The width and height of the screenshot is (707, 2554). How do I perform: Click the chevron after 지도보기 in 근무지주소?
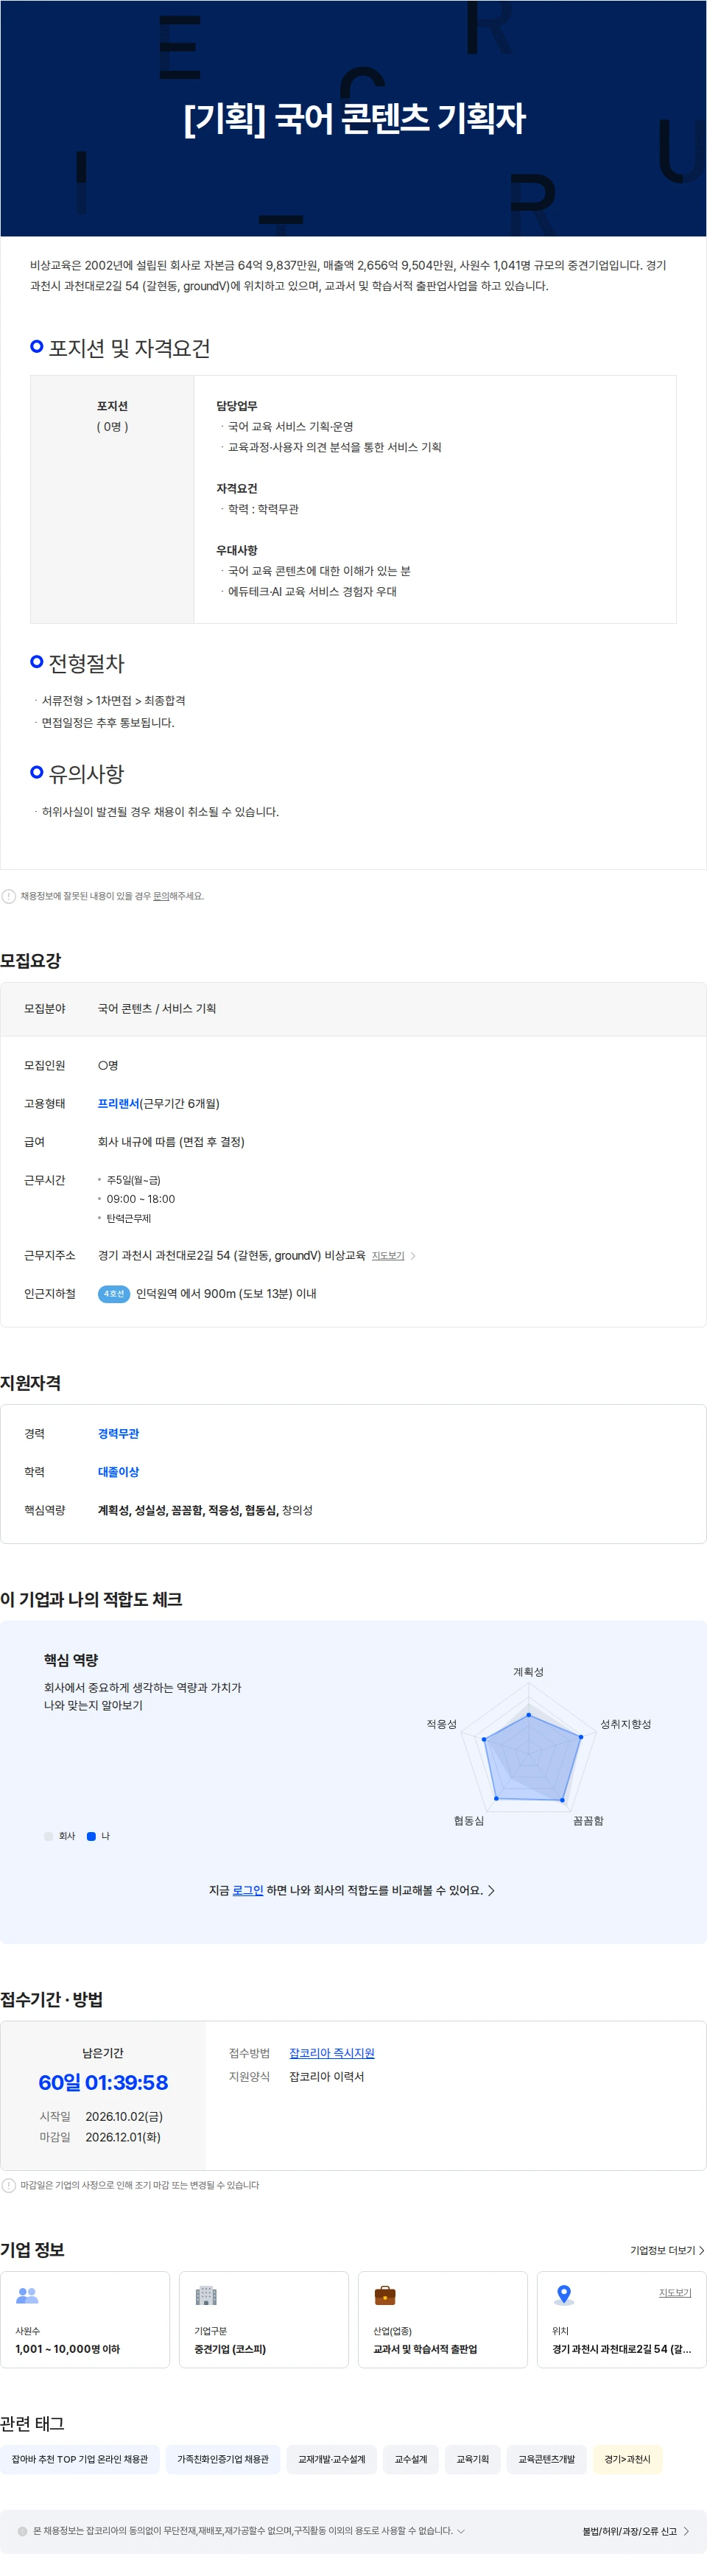413,1256
